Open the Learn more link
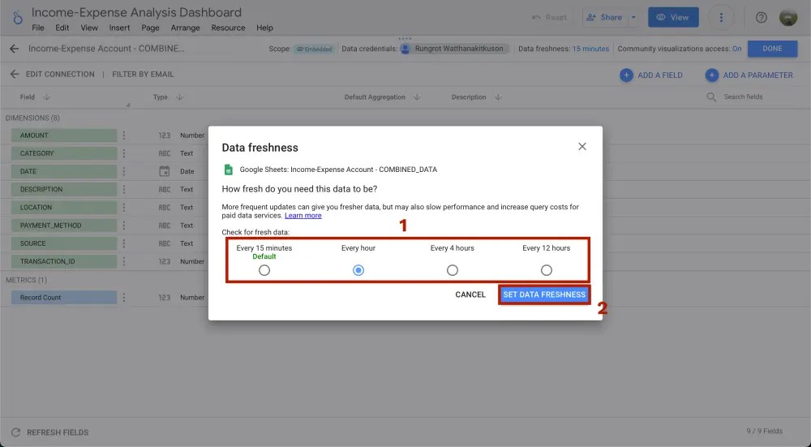Image resolution: width=811 pixels, height=447 pixels. 303,216
